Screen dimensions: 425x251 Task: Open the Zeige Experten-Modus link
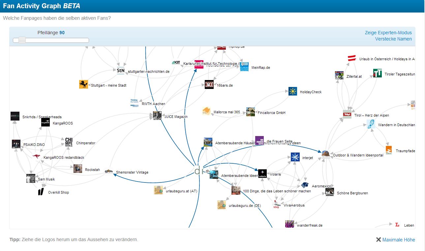[388, 33]
